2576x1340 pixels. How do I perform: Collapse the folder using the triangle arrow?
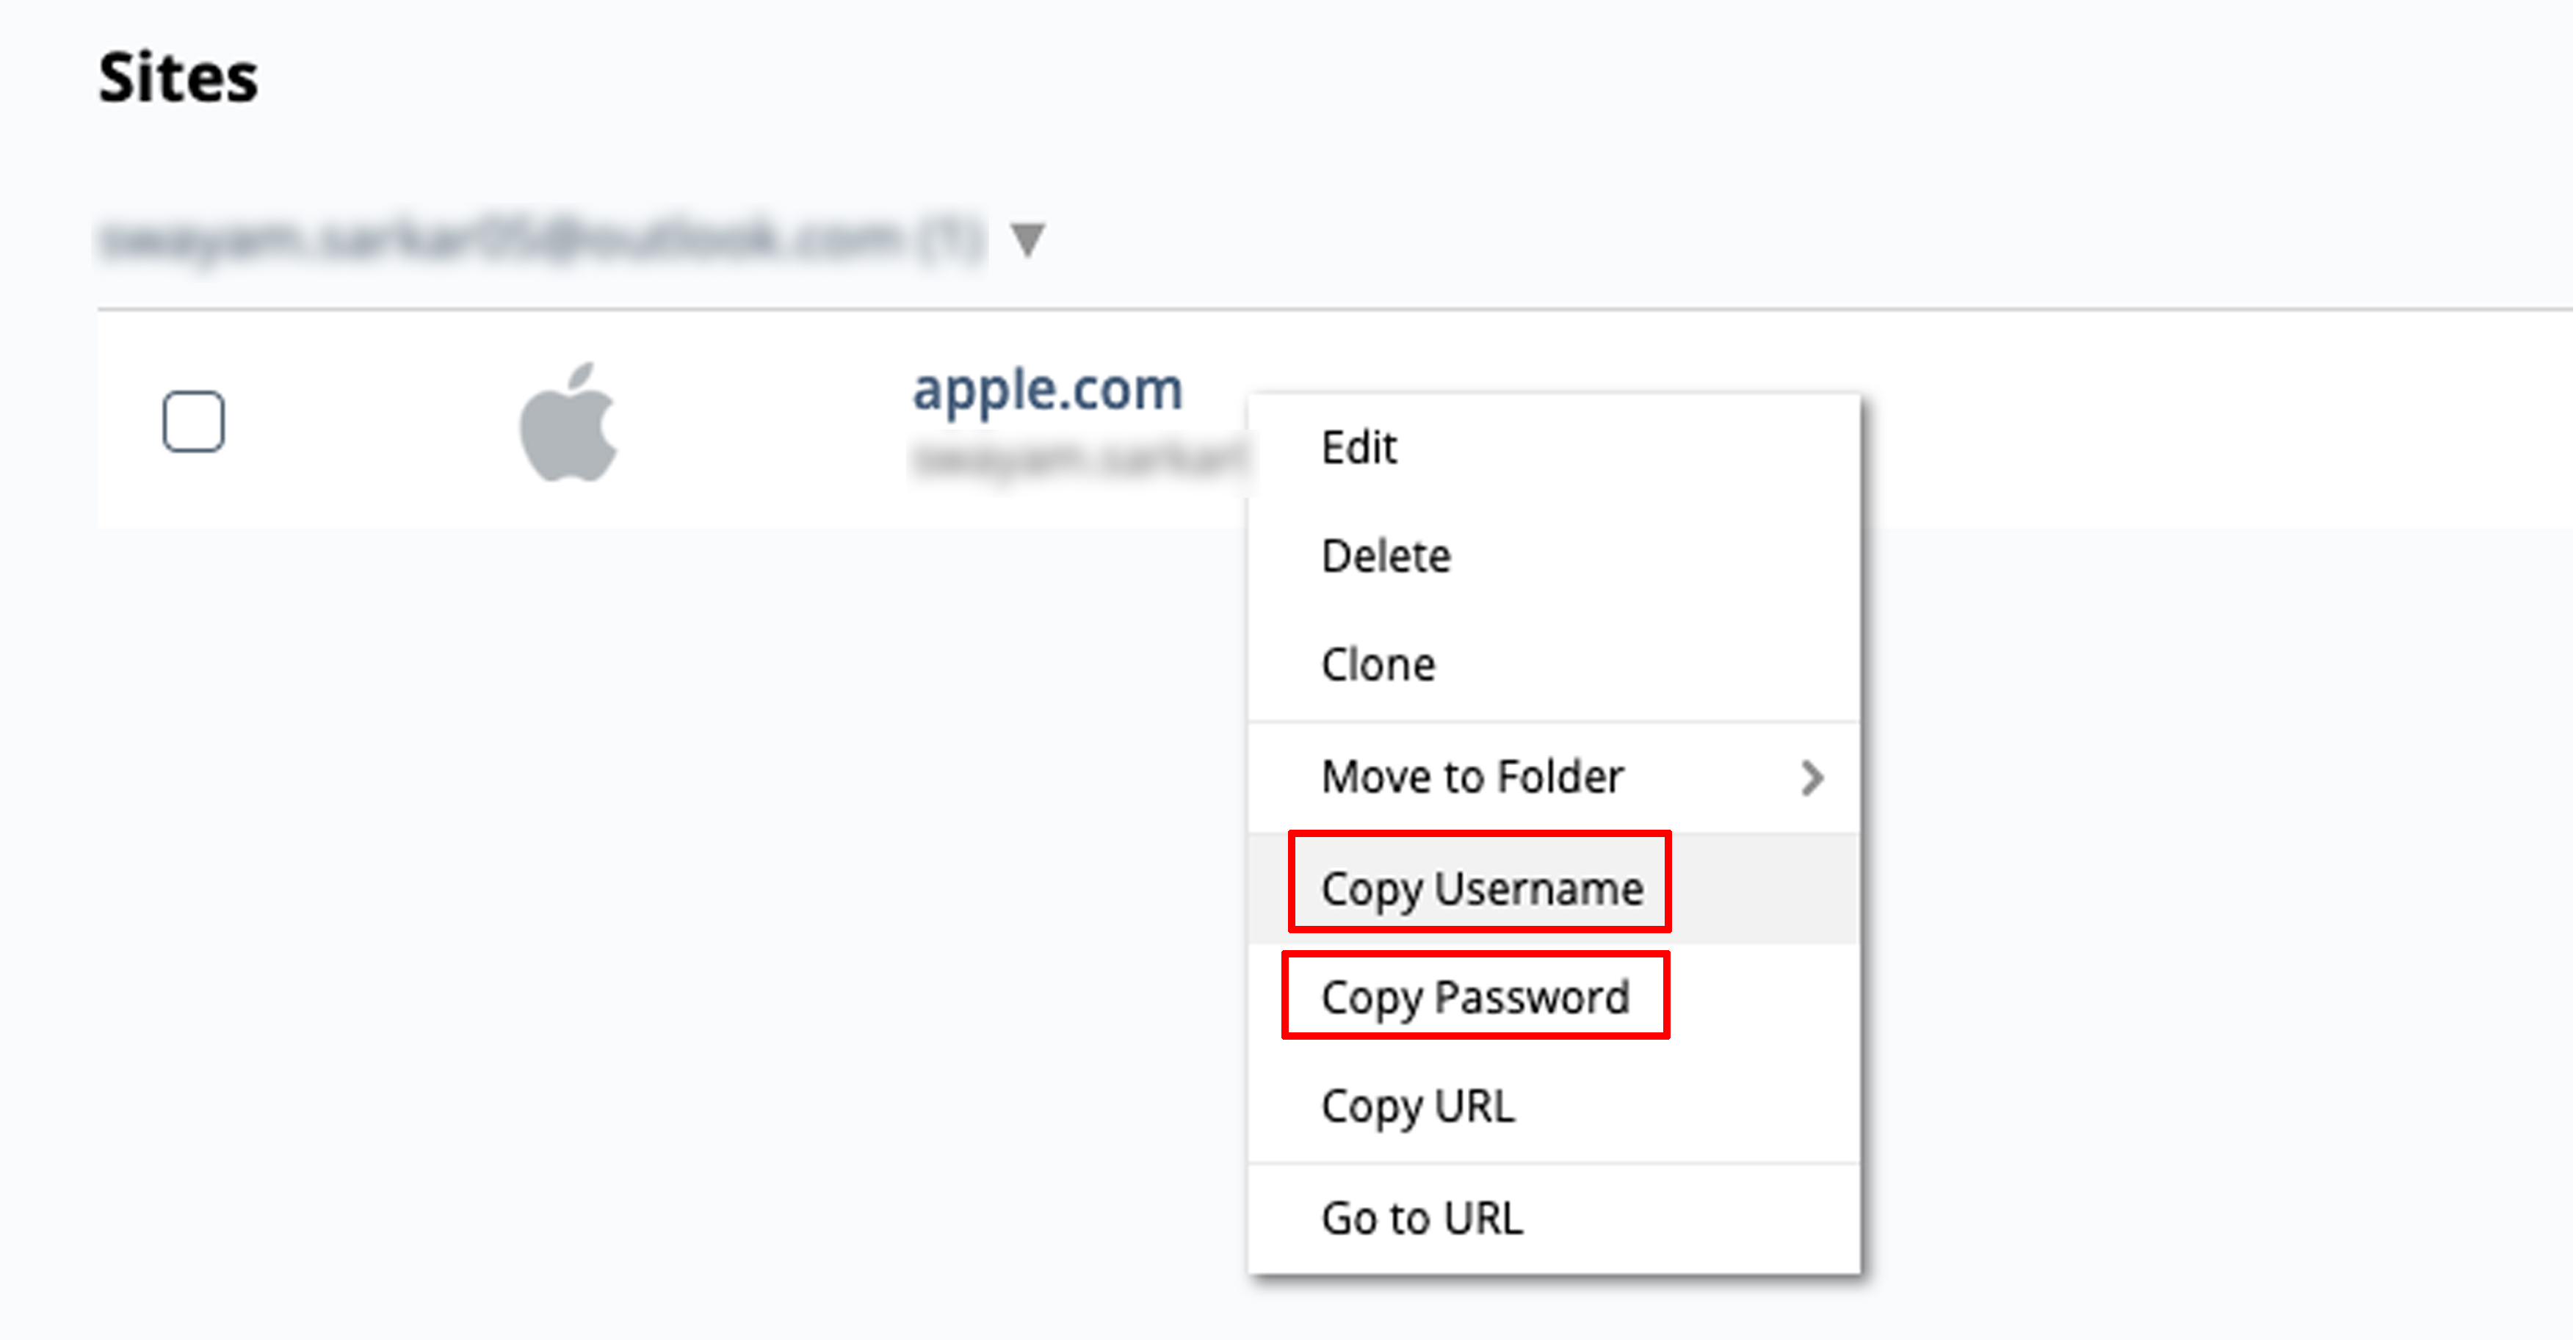pos(1027,239)
